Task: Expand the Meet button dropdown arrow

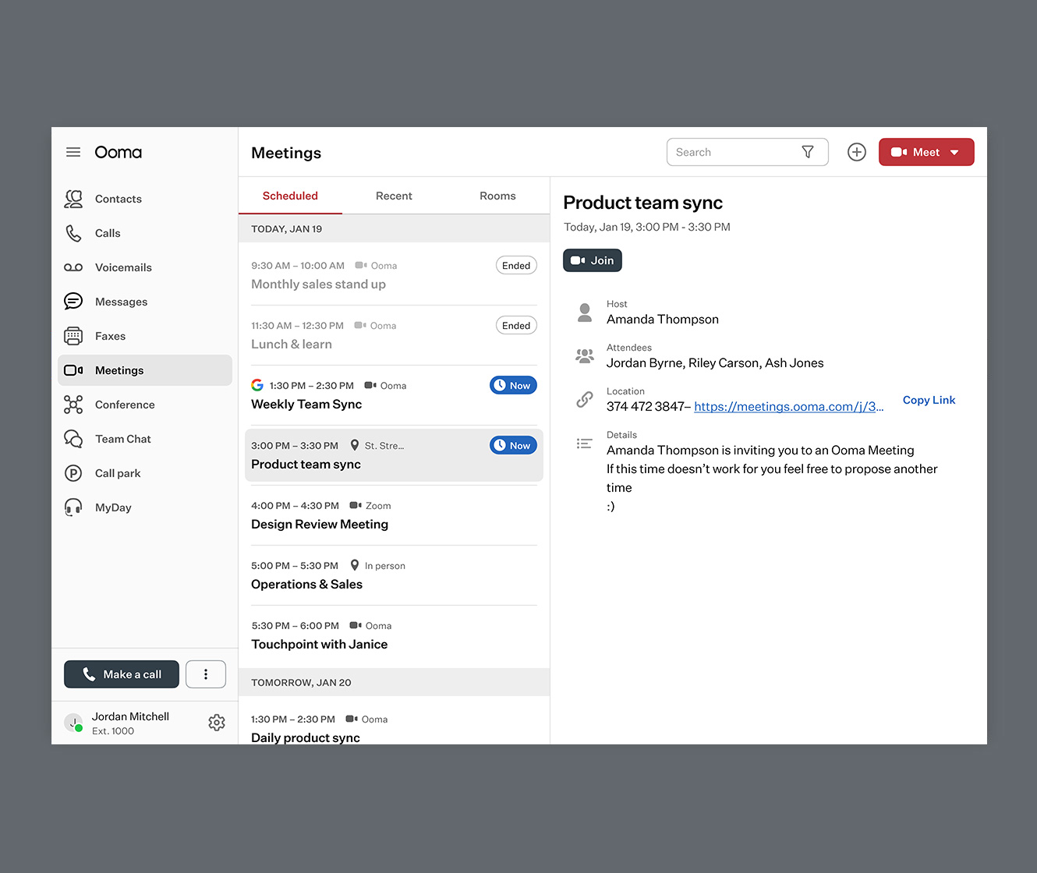Action: [955, 152]
